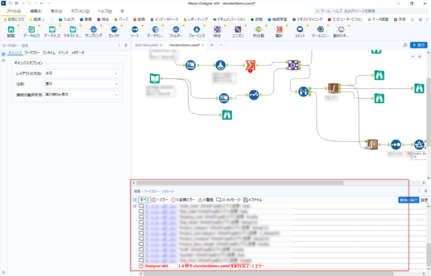Run the workflow with 実行 button

419,45
